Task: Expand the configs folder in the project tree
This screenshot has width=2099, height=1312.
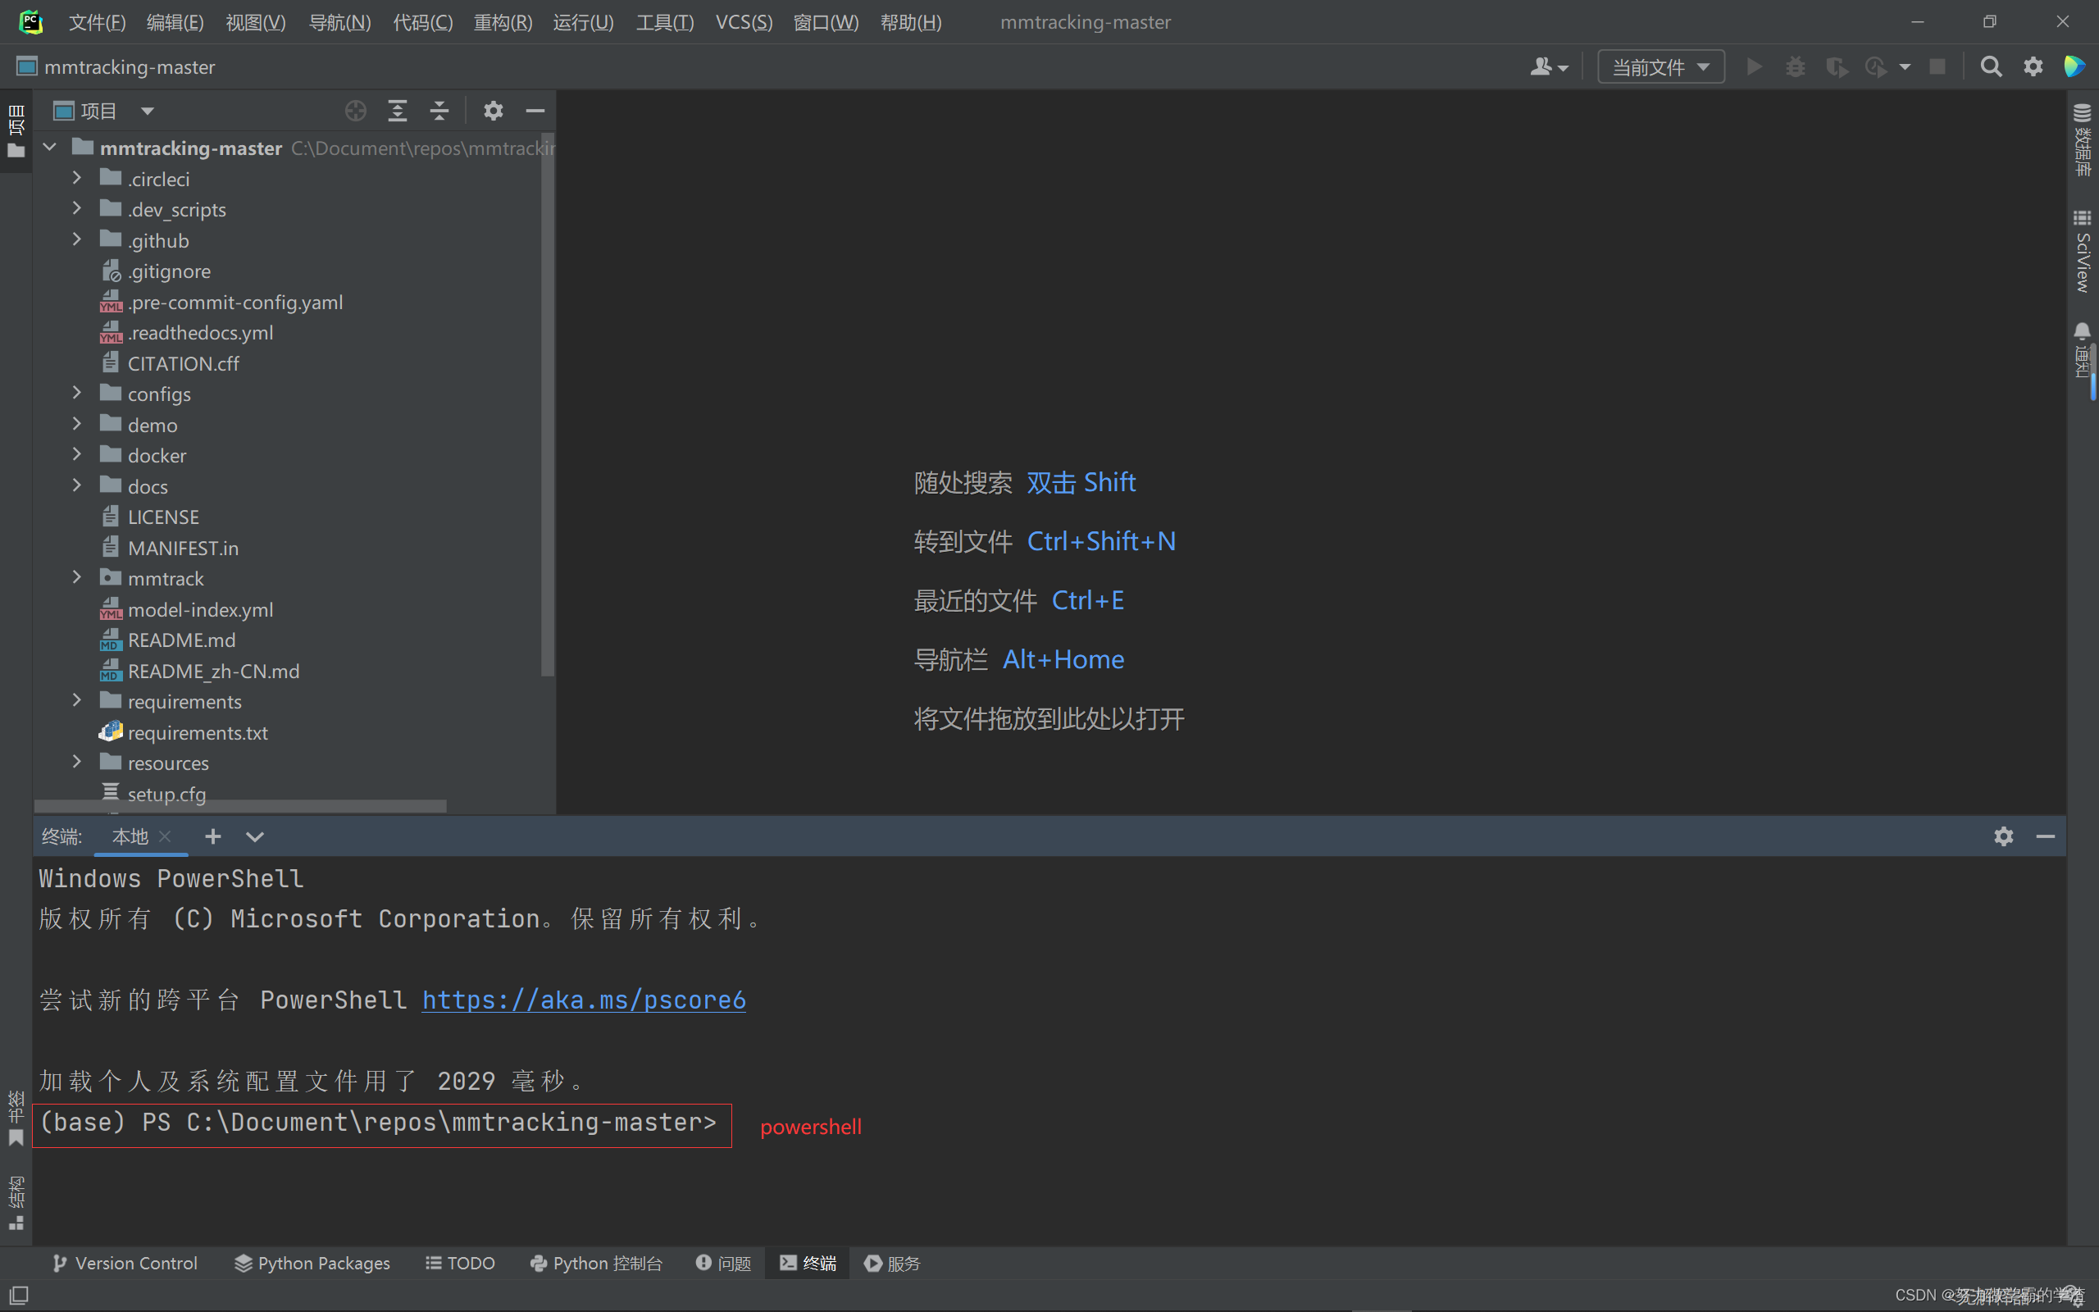Action: [77, 393]
